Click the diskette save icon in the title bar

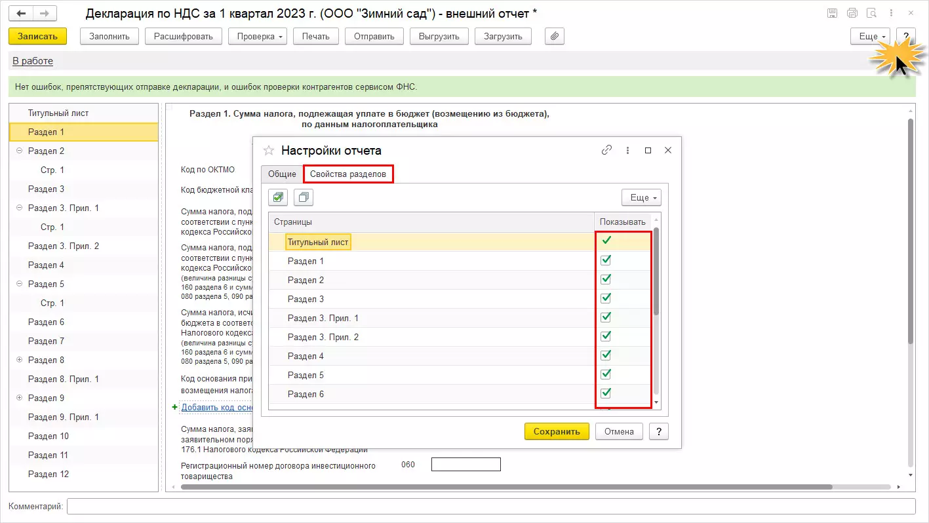click(833, 13)
